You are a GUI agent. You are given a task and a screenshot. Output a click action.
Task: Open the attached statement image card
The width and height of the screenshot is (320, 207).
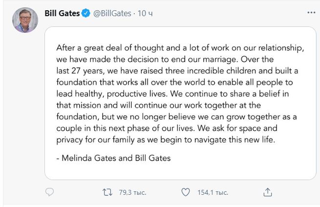pos(180,103)
